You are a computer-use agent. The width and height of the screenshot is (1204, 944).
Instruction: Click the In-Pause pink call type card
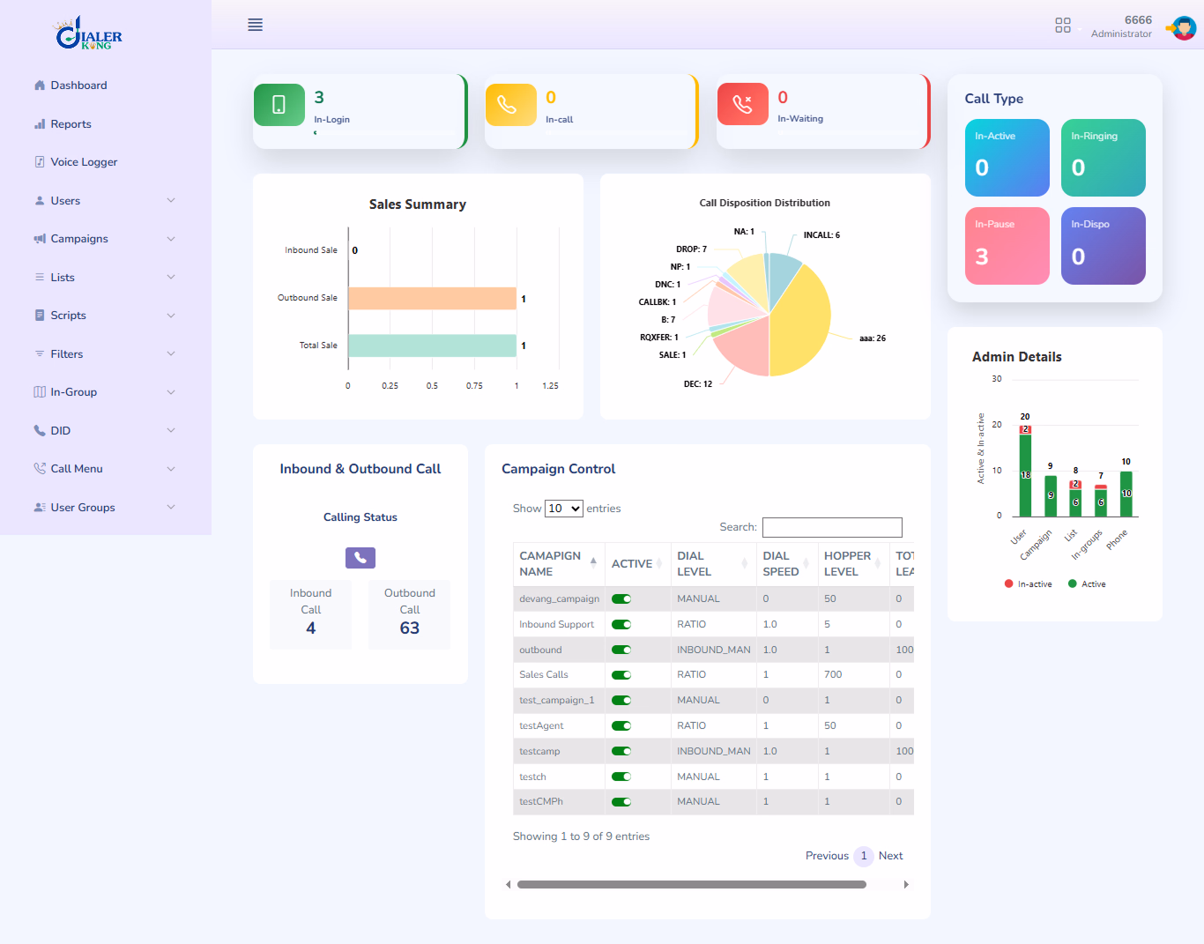click(x=1007, y=246)
